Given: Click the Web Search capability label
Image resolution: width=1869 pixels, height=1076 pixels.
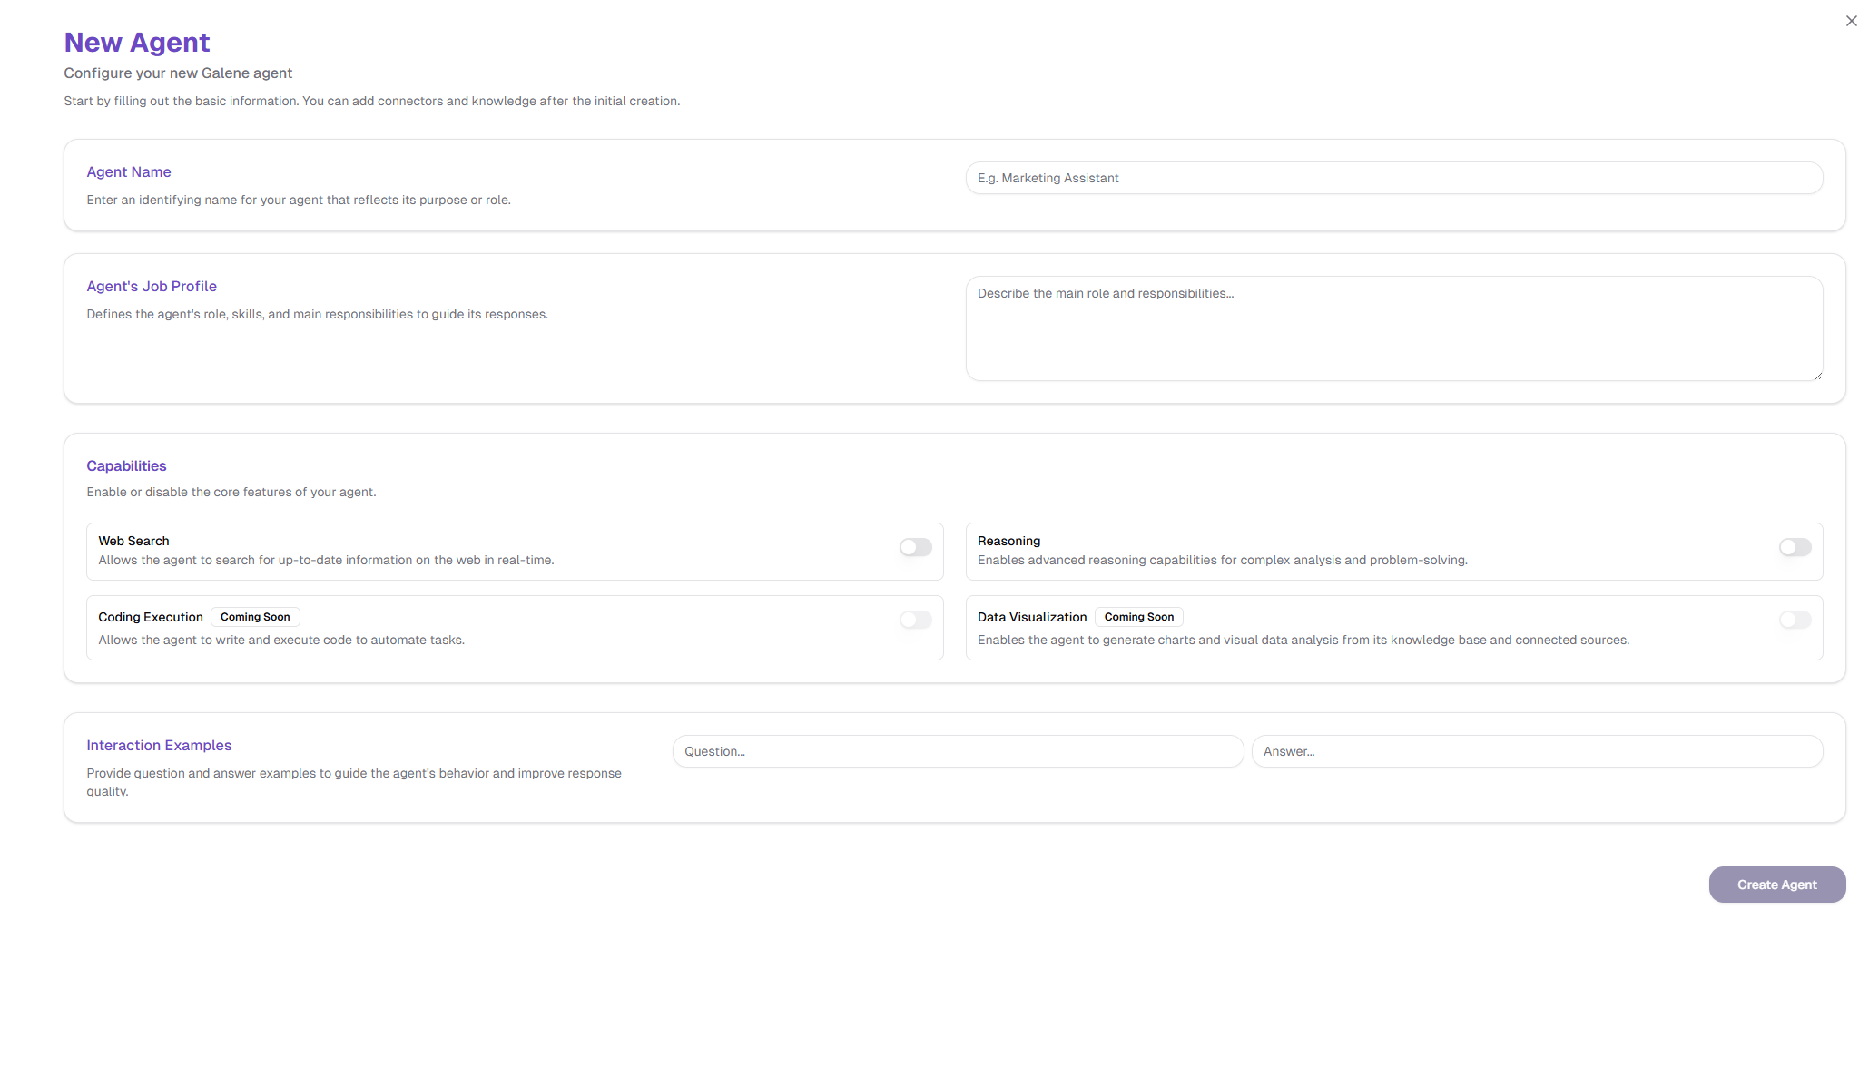Looking at the screenshot, I should tap(133, 541).
